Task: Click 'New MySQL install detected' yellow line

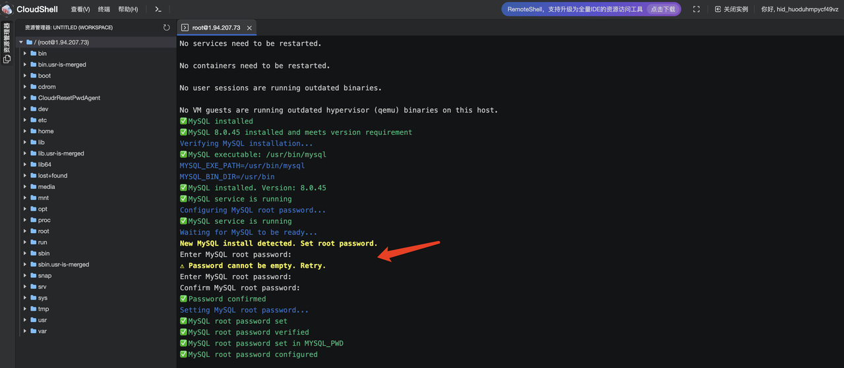Action: point(279,244)
